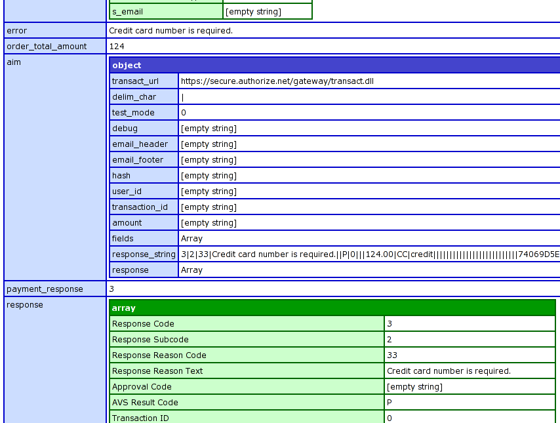Viewport: 560px width, 423px height.
Task: Toggle the hash row label
Action: [x=144, y=176]
